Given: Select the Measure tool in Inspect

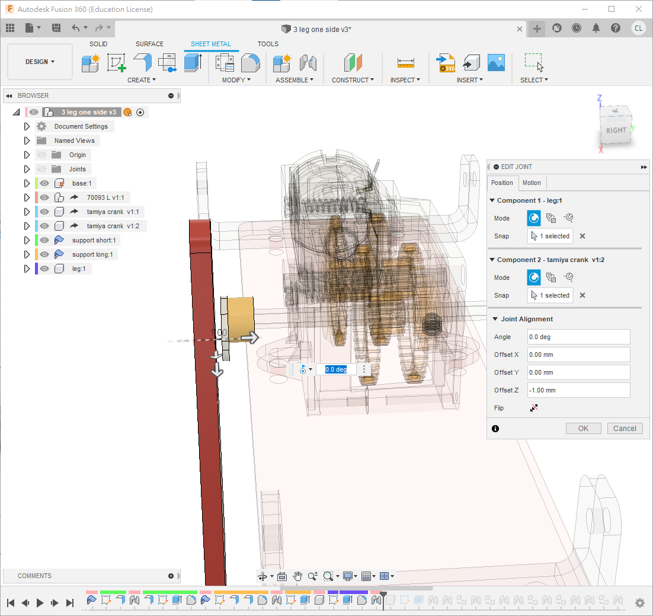Looking at the screenshot, I should pos(405,62).
